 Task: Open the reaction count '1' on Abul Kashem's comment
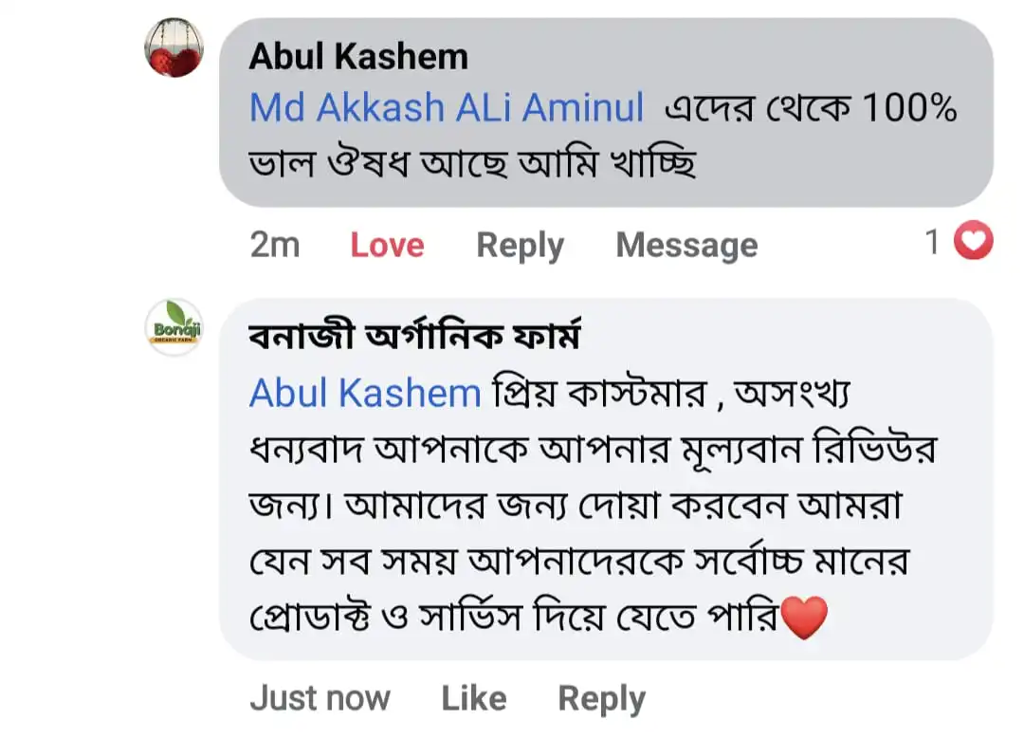click(933, 243)
